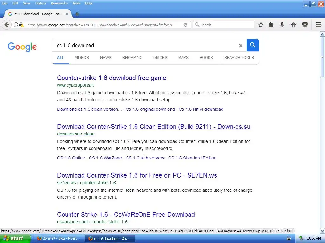The width and height of the screenshot is (325, 243).
Task: Open a new tab with the plus icon
Action: click(x=77, y=14)
